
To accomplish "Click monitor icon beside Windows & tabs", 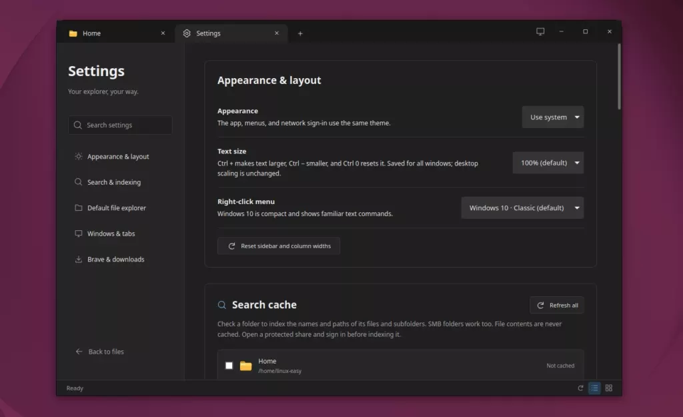I will 79,234.
